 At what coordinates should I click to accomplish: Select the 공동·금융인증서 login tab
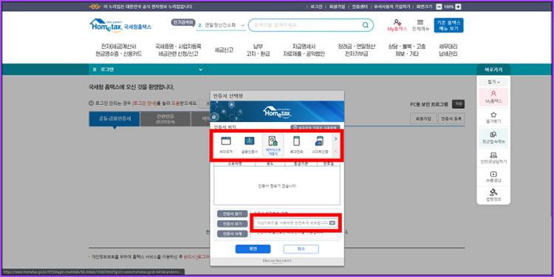pyautogui.click(x=114, y=119)
